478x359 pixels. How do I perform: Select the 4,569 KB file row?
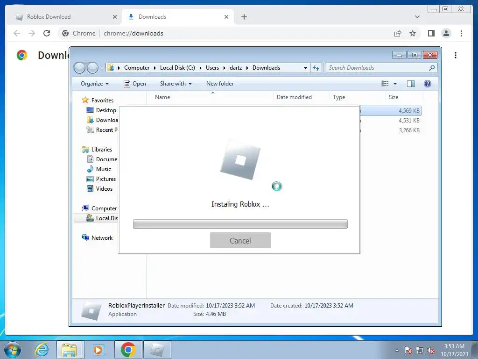tap(391, 110)
